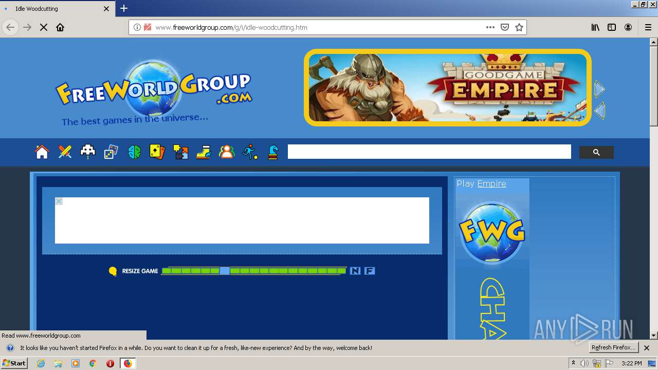This screenshot has height=370, width=658.
Task: Open the Empire link in sidebar
Action: tap(491, 183)
